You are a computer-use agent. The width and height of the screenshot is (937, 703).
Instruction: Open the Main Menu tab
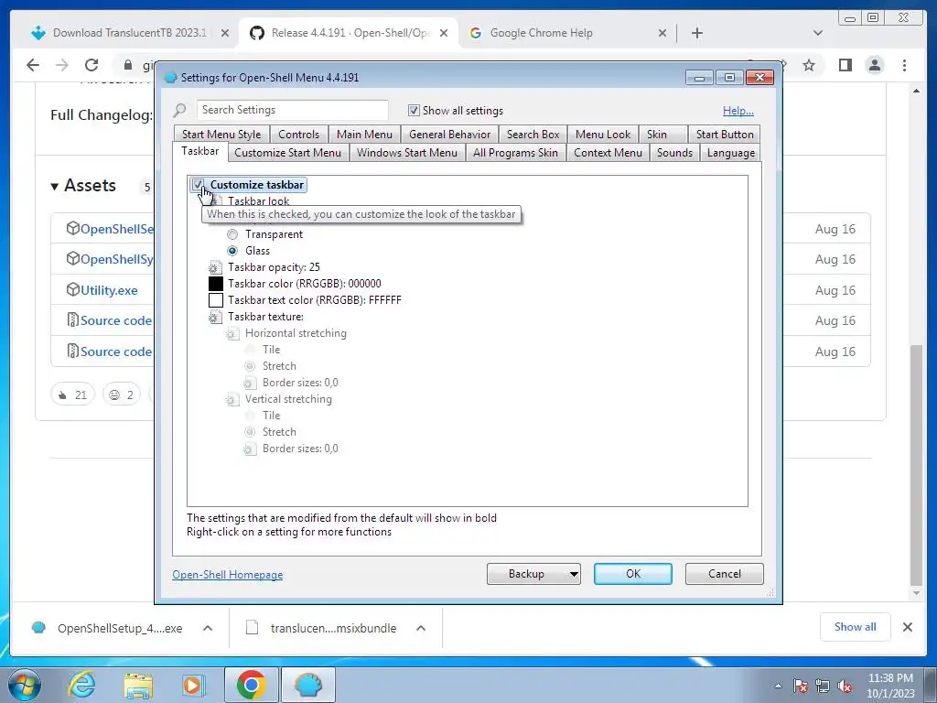point(364,135)
